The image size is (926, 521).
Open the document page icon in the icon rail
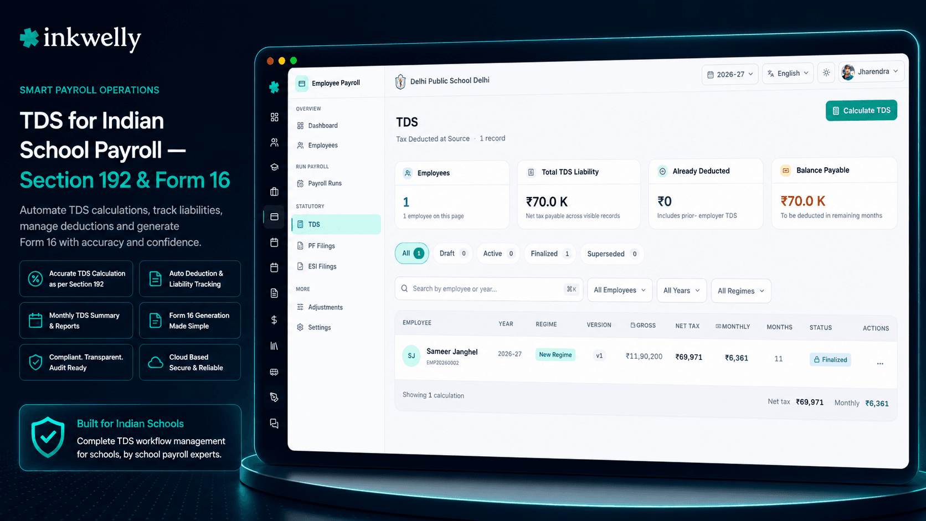[x=274, y=293]
